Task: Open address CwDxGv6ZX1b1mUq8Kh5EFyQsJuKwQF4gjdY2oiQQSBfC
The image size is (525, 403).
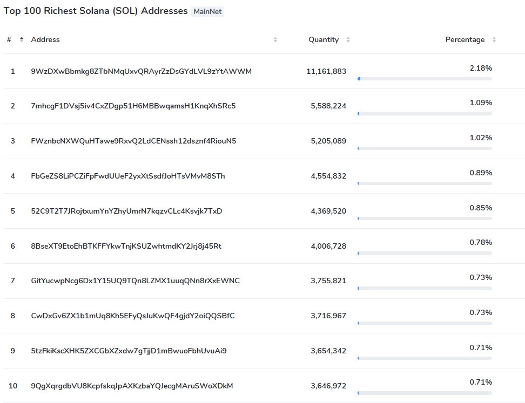Action: click(132, 316)
